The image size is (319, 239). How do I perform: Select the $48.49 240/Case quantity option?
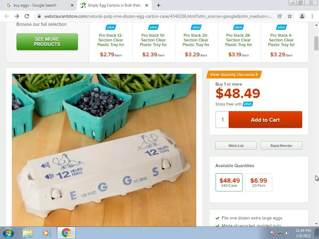tap(229, 182)
